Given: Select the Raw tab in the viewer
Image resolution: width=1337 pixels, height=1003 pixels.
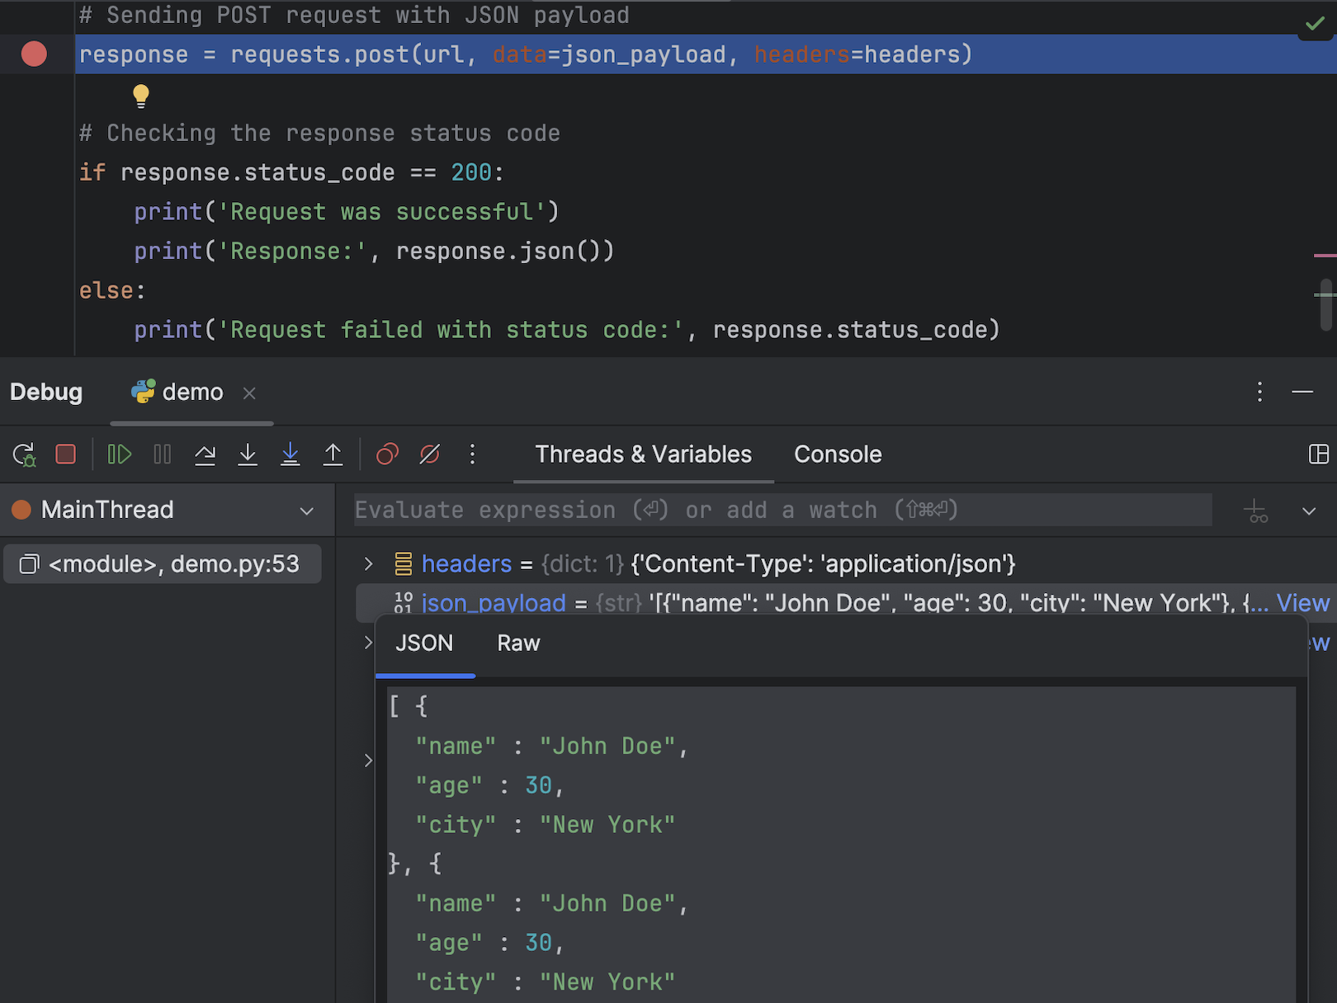Looking at the screenshot, I should coord(518,643).
